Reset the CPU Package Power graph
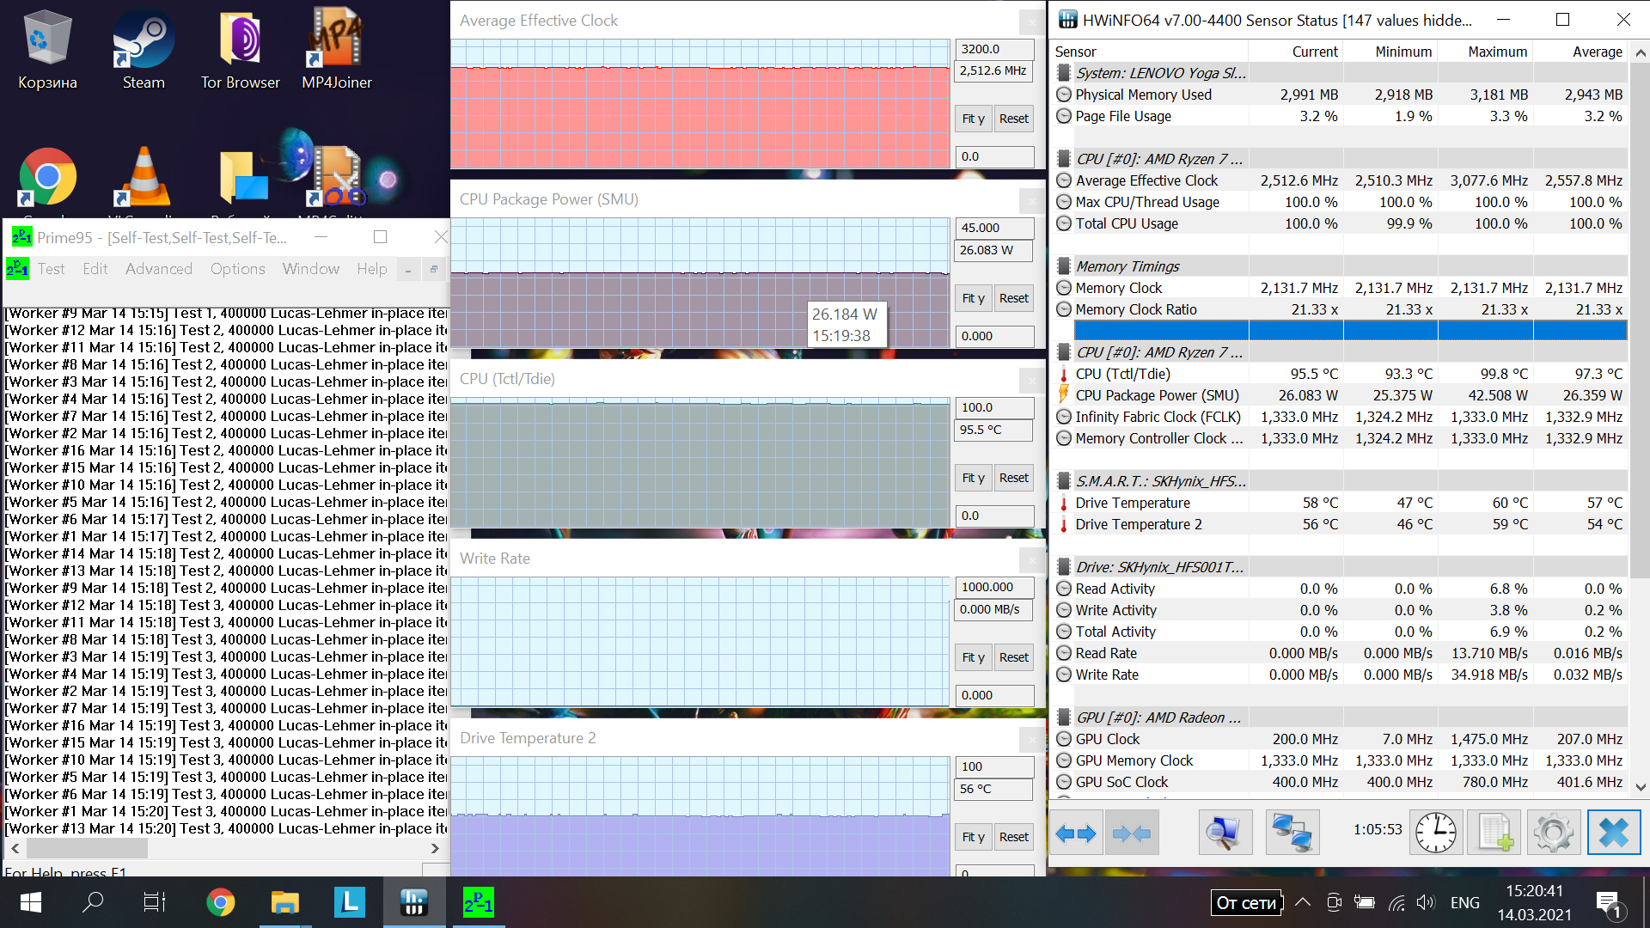 1014,298
